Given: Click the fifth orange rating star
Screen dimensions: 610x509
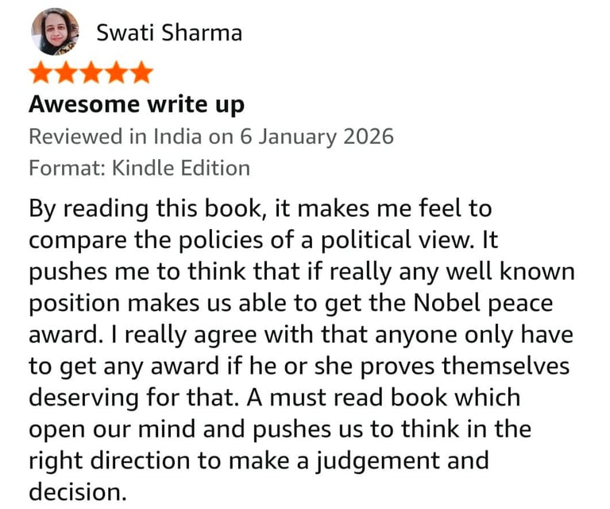Looking at the screenshot, I should click(x=141, y=72).
